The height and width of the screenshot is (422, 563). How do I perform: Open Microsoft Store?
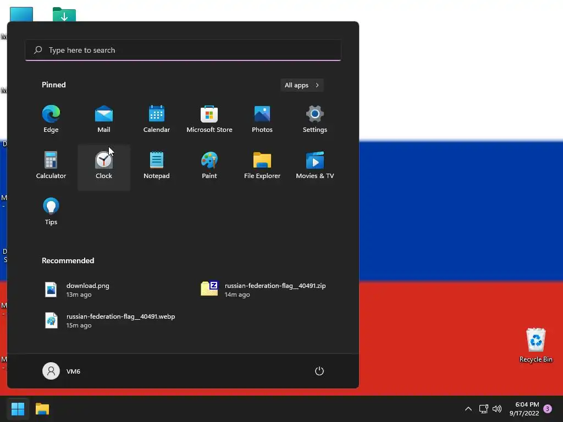pos(209,119)
